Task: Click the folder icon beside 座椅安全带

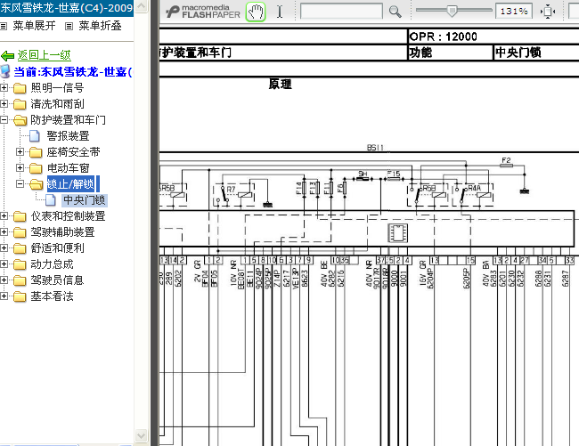Action: point(36,152)
